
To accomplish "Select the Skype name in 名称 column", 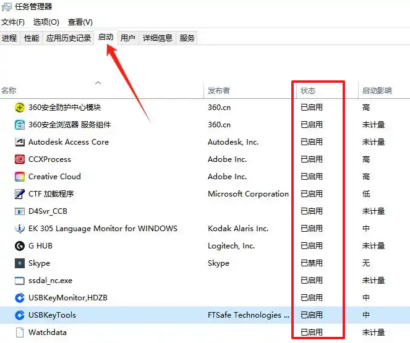I will click(x=39, y=263).
